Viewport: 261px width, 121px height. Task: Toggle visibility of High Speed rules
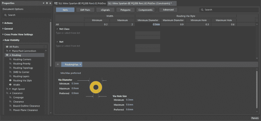(x=7, y=89)
